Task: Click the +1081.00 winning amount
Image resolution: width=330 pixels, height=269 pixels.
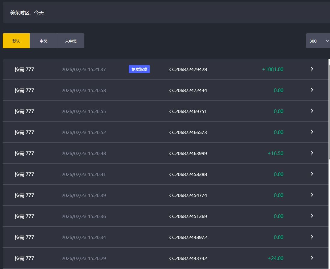Action: pos(272,69)
